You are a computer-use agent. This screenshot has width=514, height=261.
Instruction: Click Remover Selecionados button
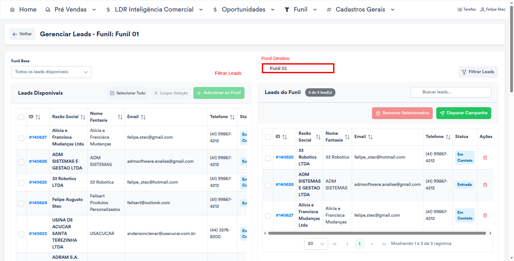[402, 113]
